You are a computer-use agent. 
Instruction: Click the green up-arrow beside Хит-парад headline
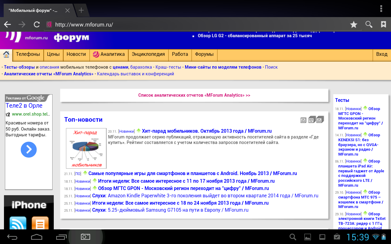[x=139, y=131]
